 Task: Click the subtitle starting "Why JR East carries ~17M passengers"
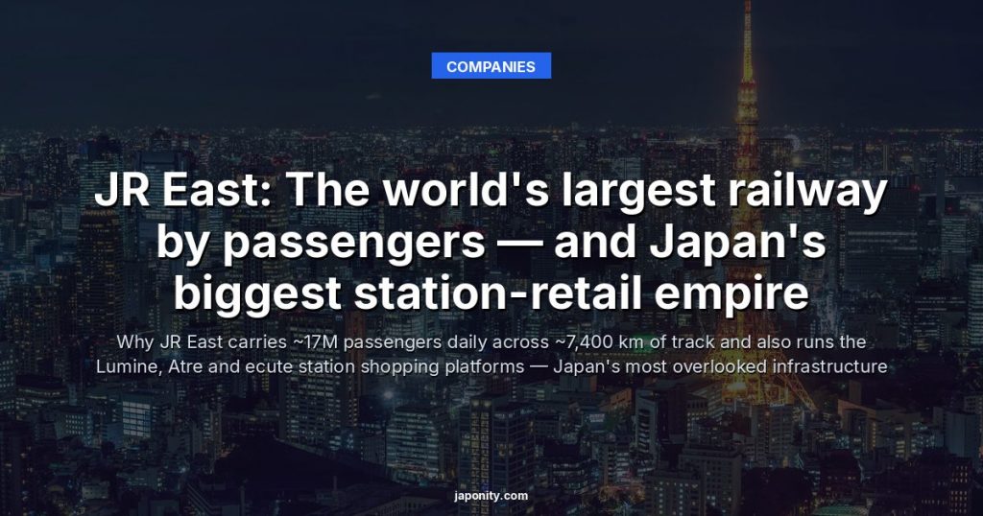tap(491, 355)
